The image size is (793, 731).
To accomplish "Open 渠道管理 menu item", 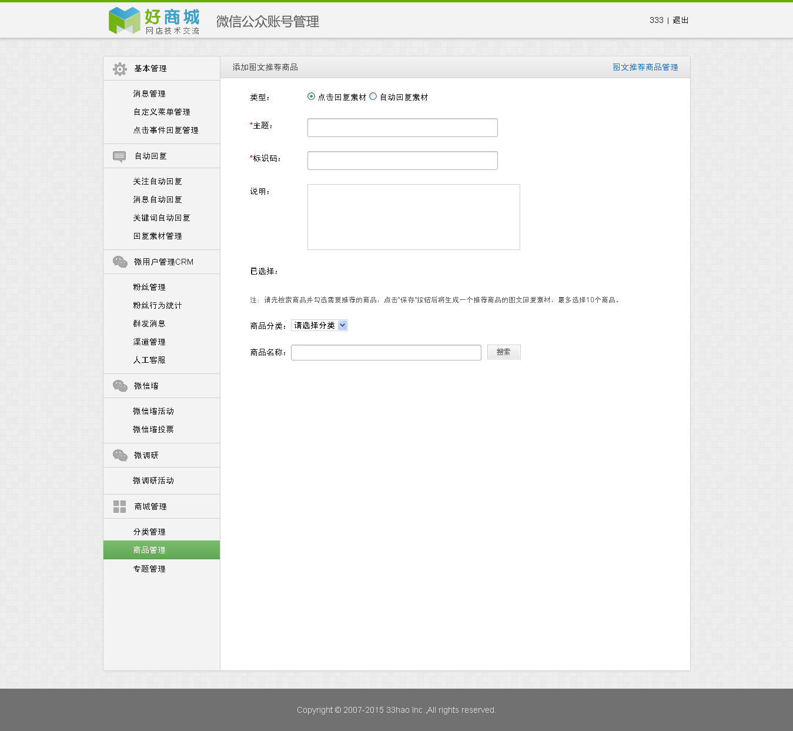I will pyautogui.click(x=149, y=342).
